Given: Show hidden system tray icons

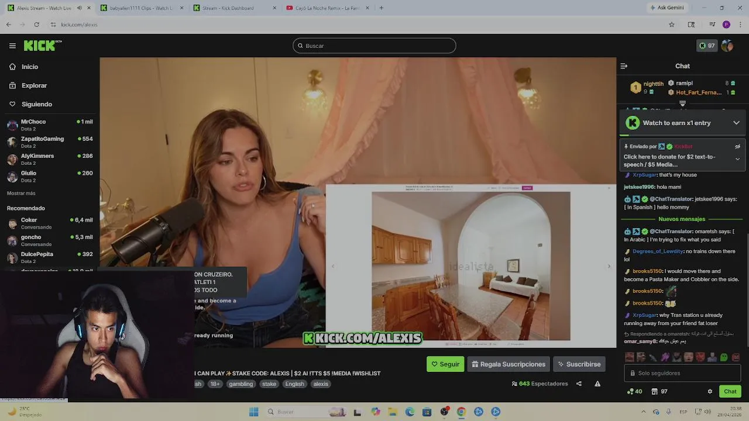Looking at the screenshot, I should pyautogui.click(x=643, y=412).
